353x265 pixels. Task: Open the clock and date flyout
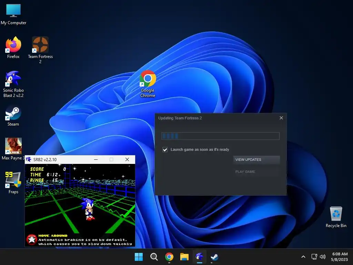pos(340,257)
